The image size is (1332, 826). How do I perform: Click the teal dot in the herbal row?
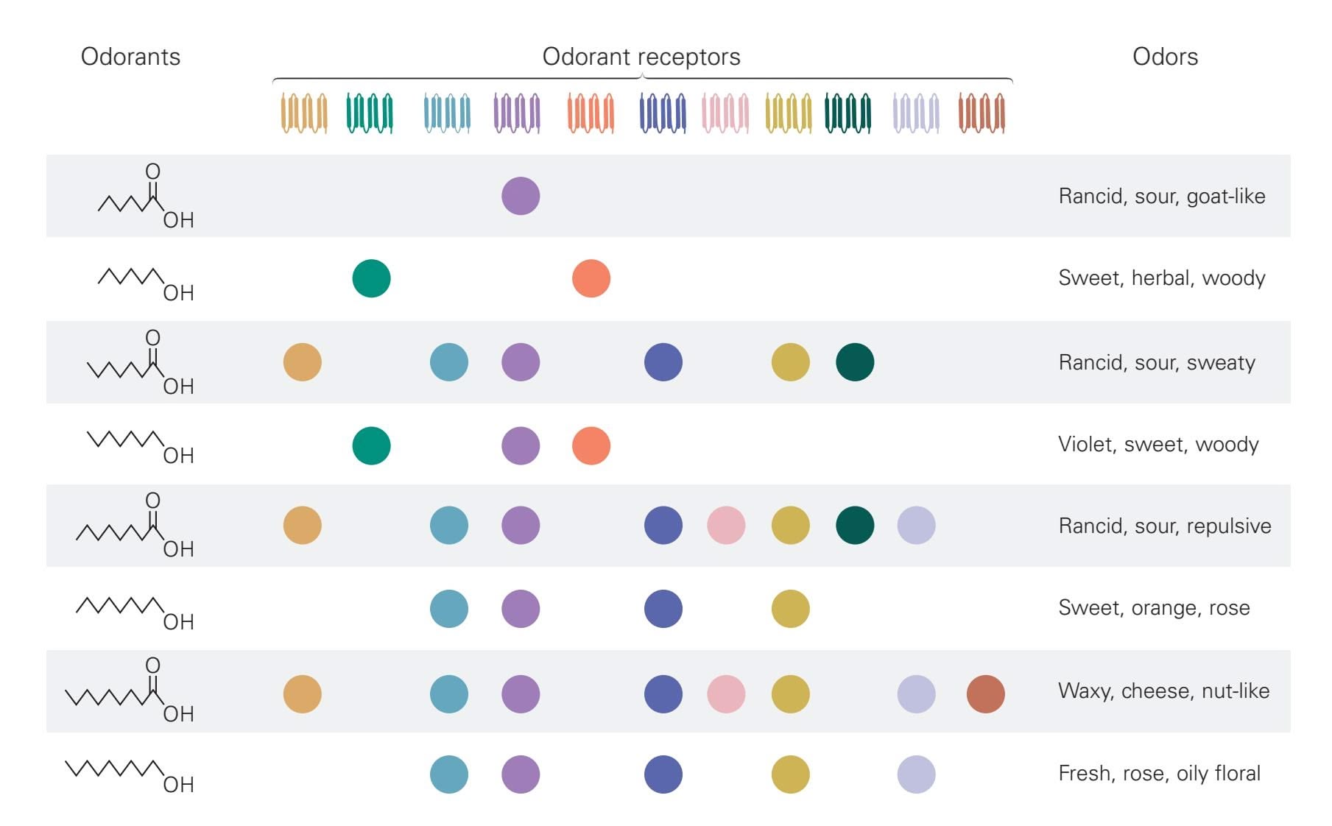pos(371,278)
